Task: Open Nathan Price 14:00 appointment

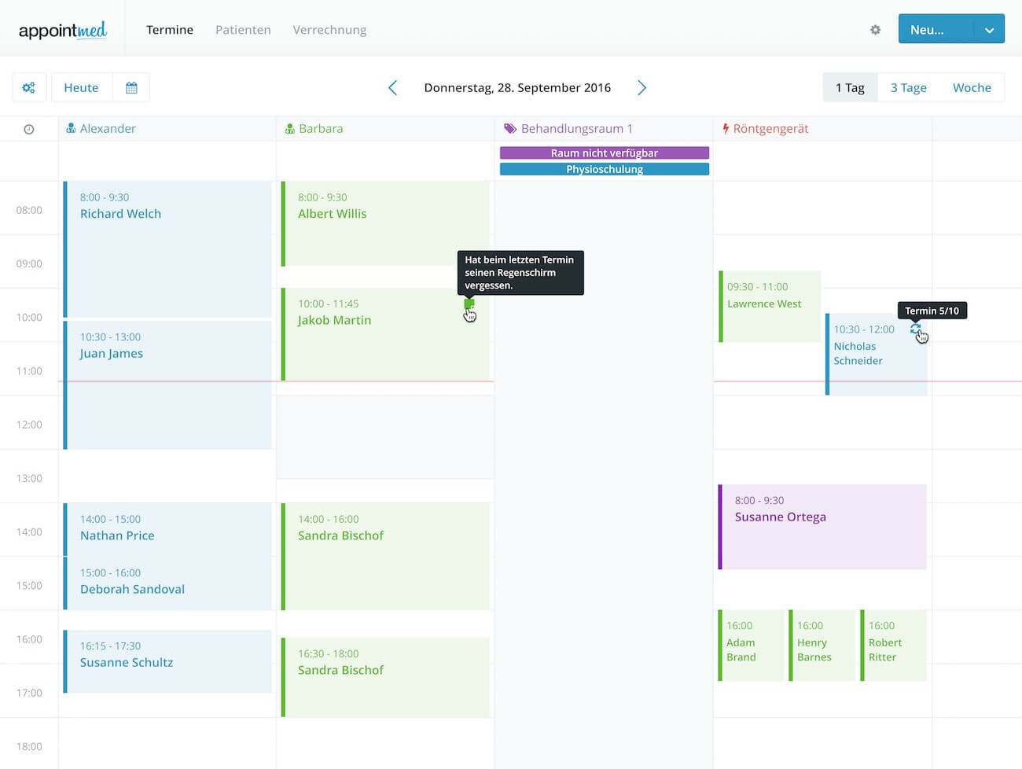Action: coord(167,528)
